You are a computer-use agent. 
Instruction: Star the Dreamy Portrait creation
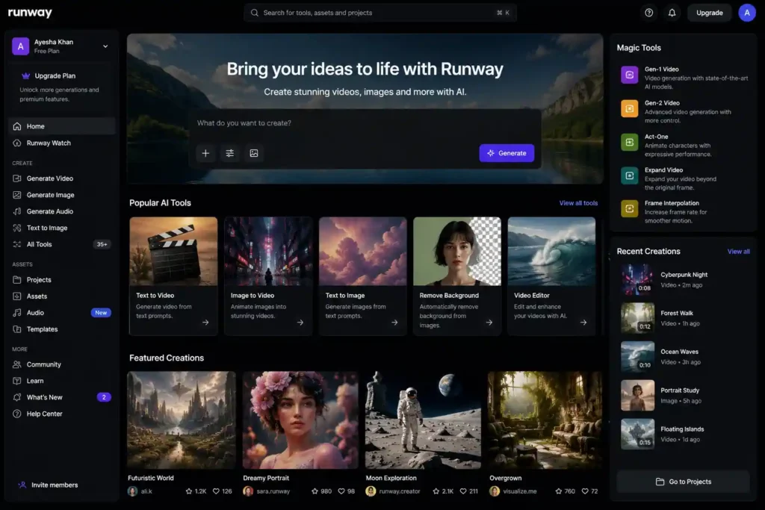click(x=315, y=491)
